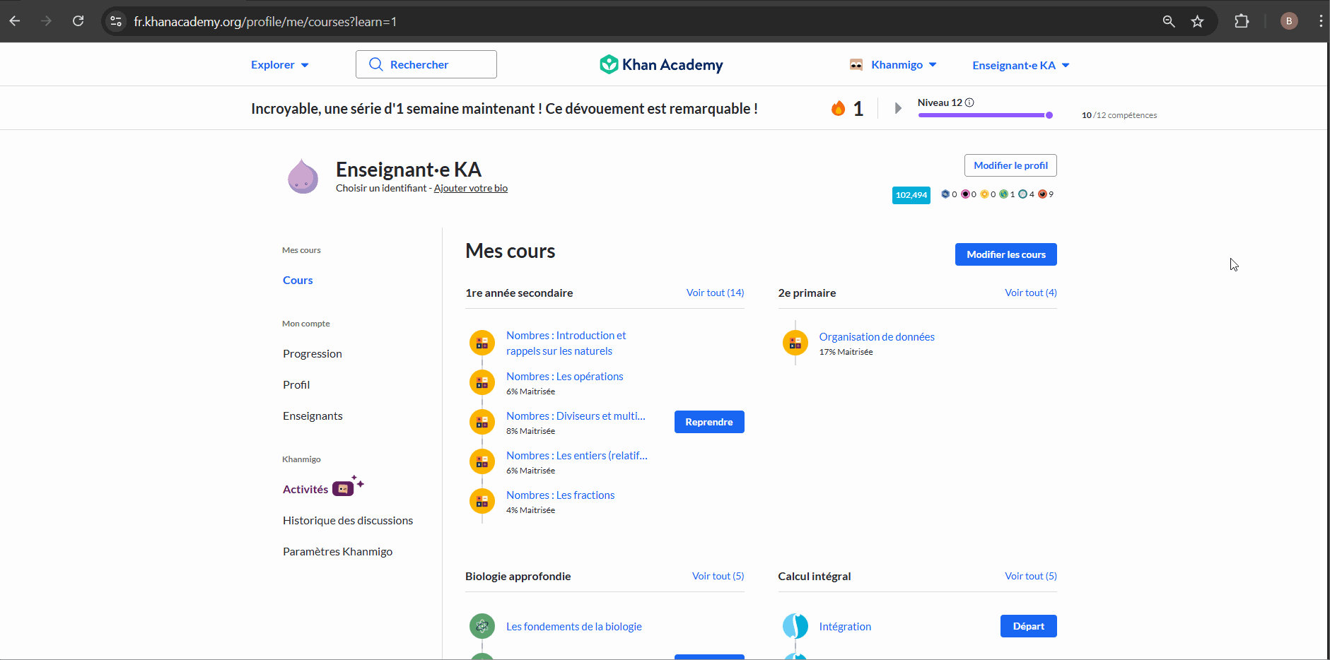Open Enseignants in the sidebar
The image size is (1330, 660).
313,416
